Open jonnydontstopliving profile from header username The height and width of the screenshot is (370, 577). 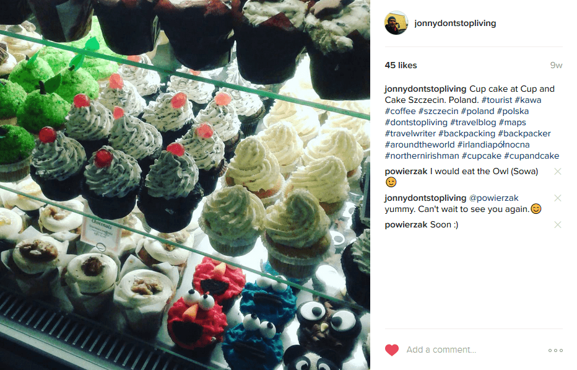point(455,23)
